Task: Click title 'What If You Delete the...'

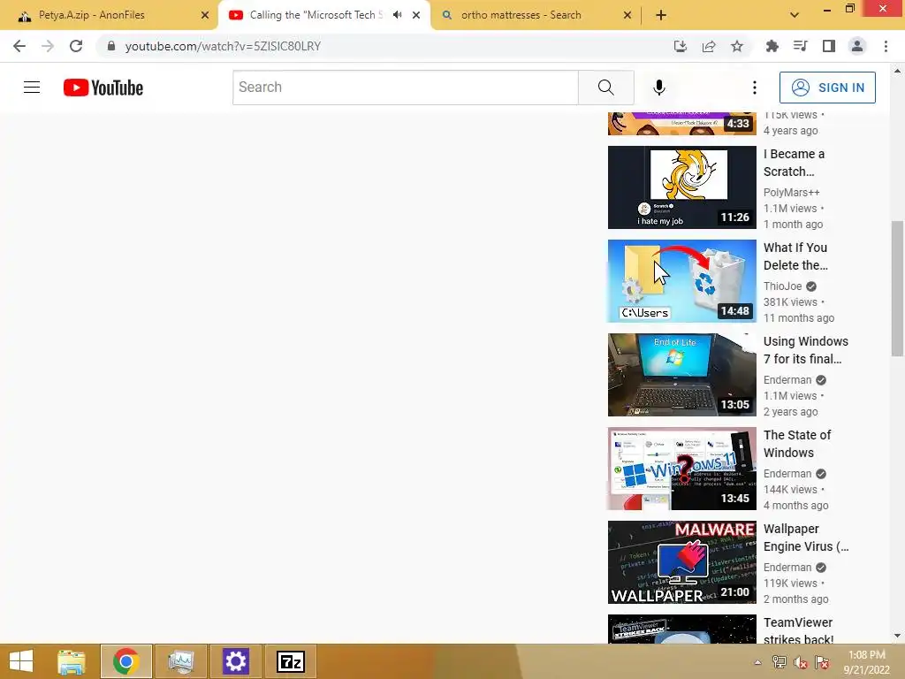Action: pyautogui.click(x=796, y=256)
